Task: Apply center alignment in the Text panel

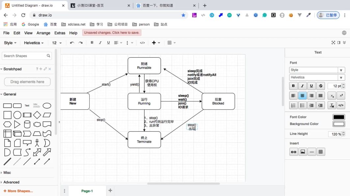Action: tap(302, 95)
